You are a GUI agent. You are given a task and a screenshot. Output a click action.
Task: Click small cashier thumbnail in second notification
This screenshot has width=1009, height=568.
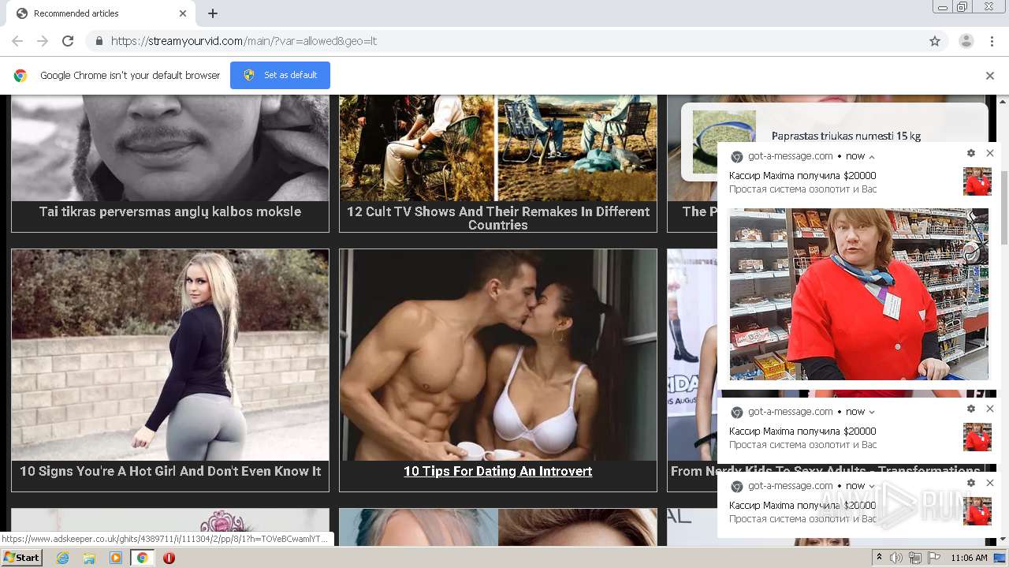977,437
